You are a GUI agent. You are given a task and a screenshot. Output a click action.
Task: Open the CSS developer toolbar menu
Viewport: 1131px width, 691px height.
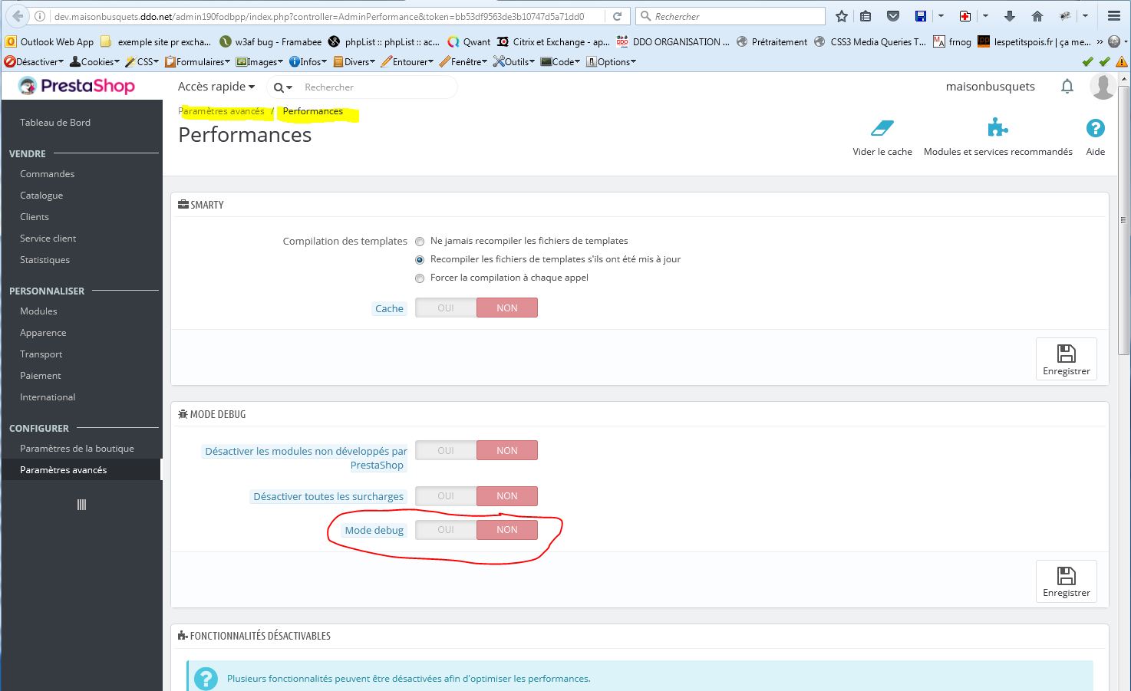142,62
